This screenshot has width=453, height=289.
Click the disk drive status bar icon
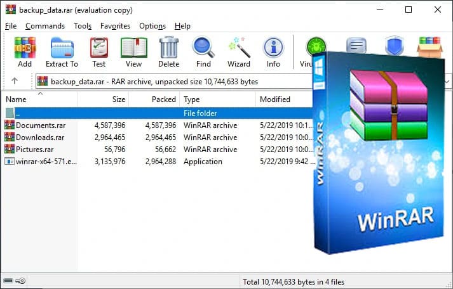8,281
